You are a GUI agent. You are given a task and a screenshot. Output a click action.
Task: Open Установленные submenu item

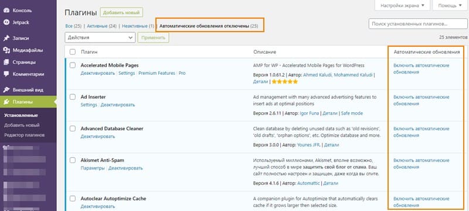click(x=21, y=115)
